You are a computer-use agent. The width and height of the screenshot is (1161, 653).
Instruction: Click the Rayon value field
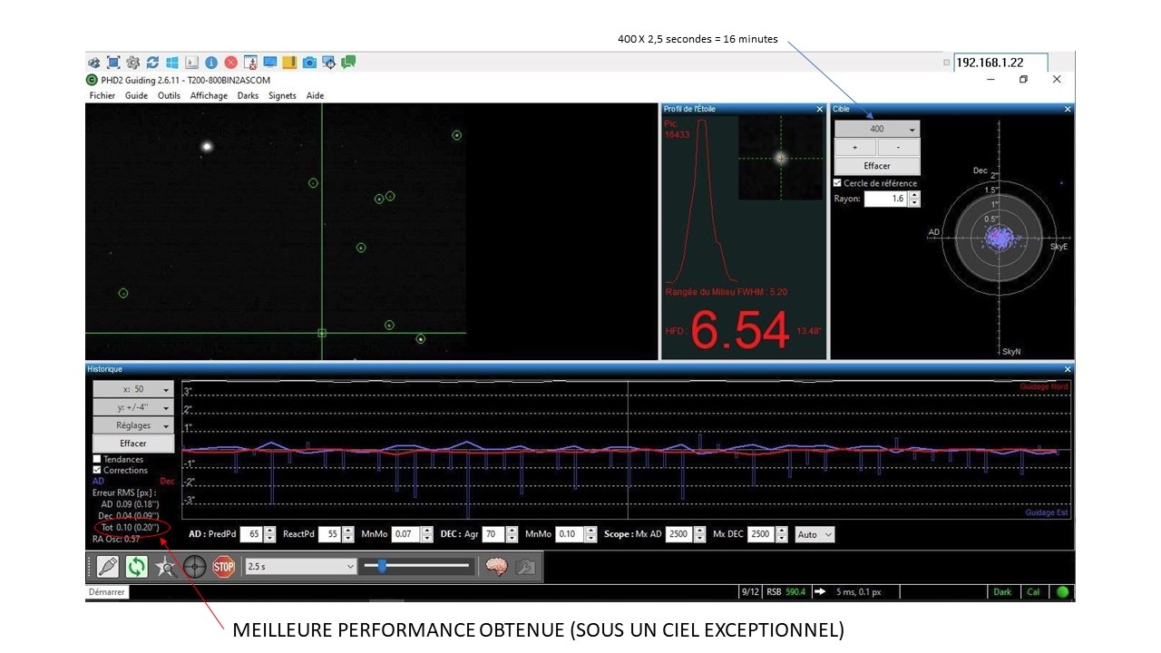[x=885, y=199]
